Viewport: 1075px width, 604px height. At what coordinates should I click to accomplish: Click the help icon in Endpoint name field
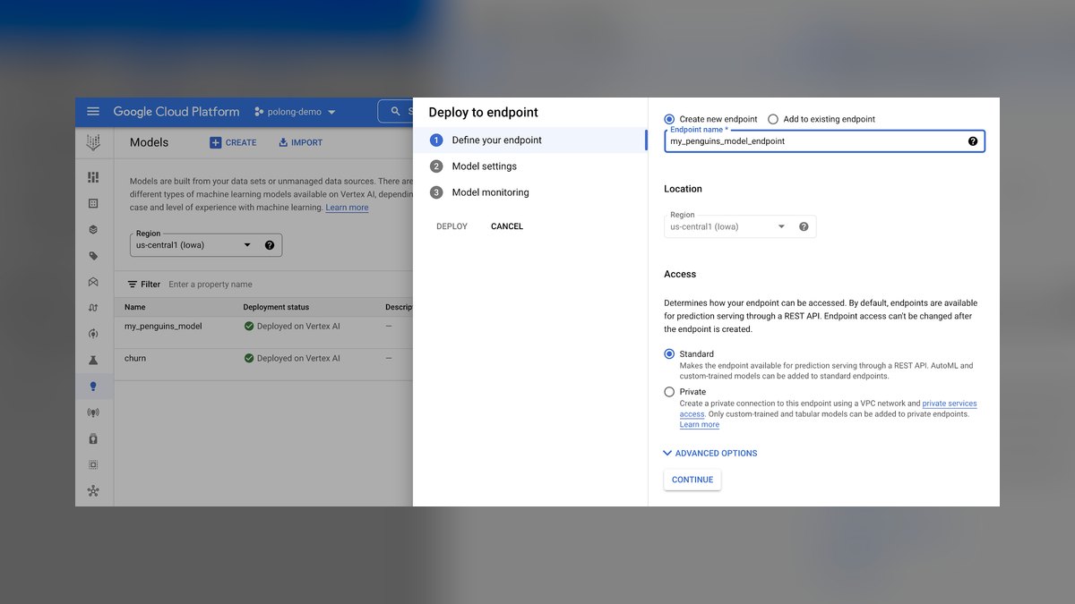click(x=973, y=141)
